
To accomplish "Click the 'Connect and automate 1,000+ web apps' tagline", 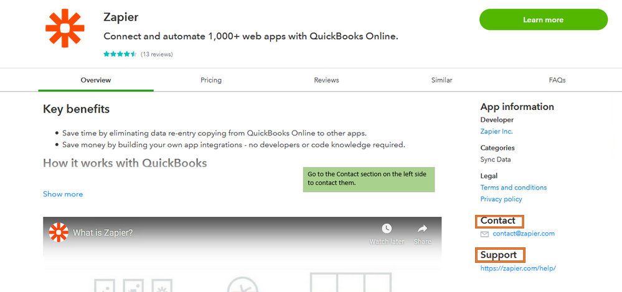I will (x=251, y=37).
